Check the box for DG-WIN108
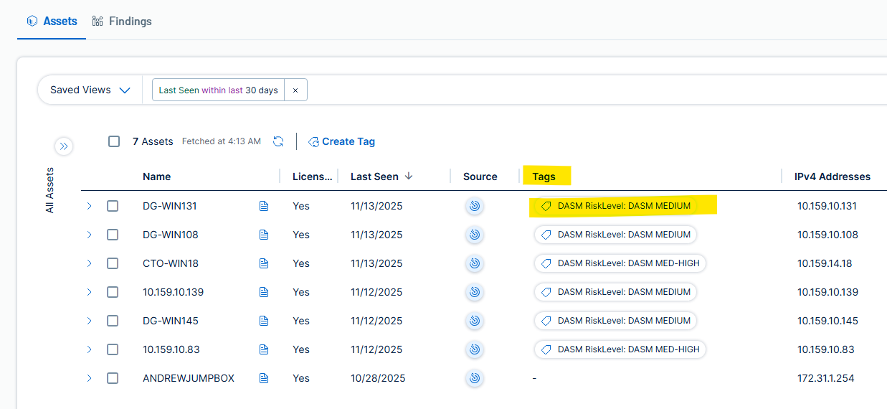This screenshot has height=409, width=887. 113,235
